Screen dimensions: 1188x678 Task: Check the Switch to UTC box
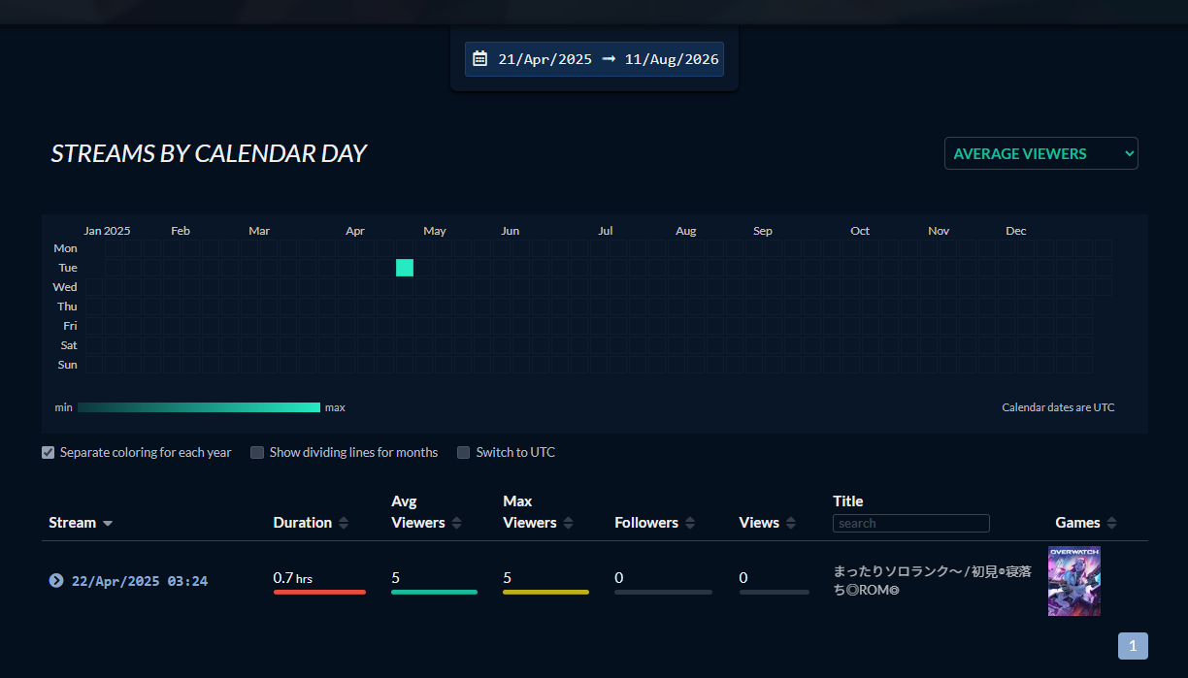pyautogui.click(x=464, y=452)
